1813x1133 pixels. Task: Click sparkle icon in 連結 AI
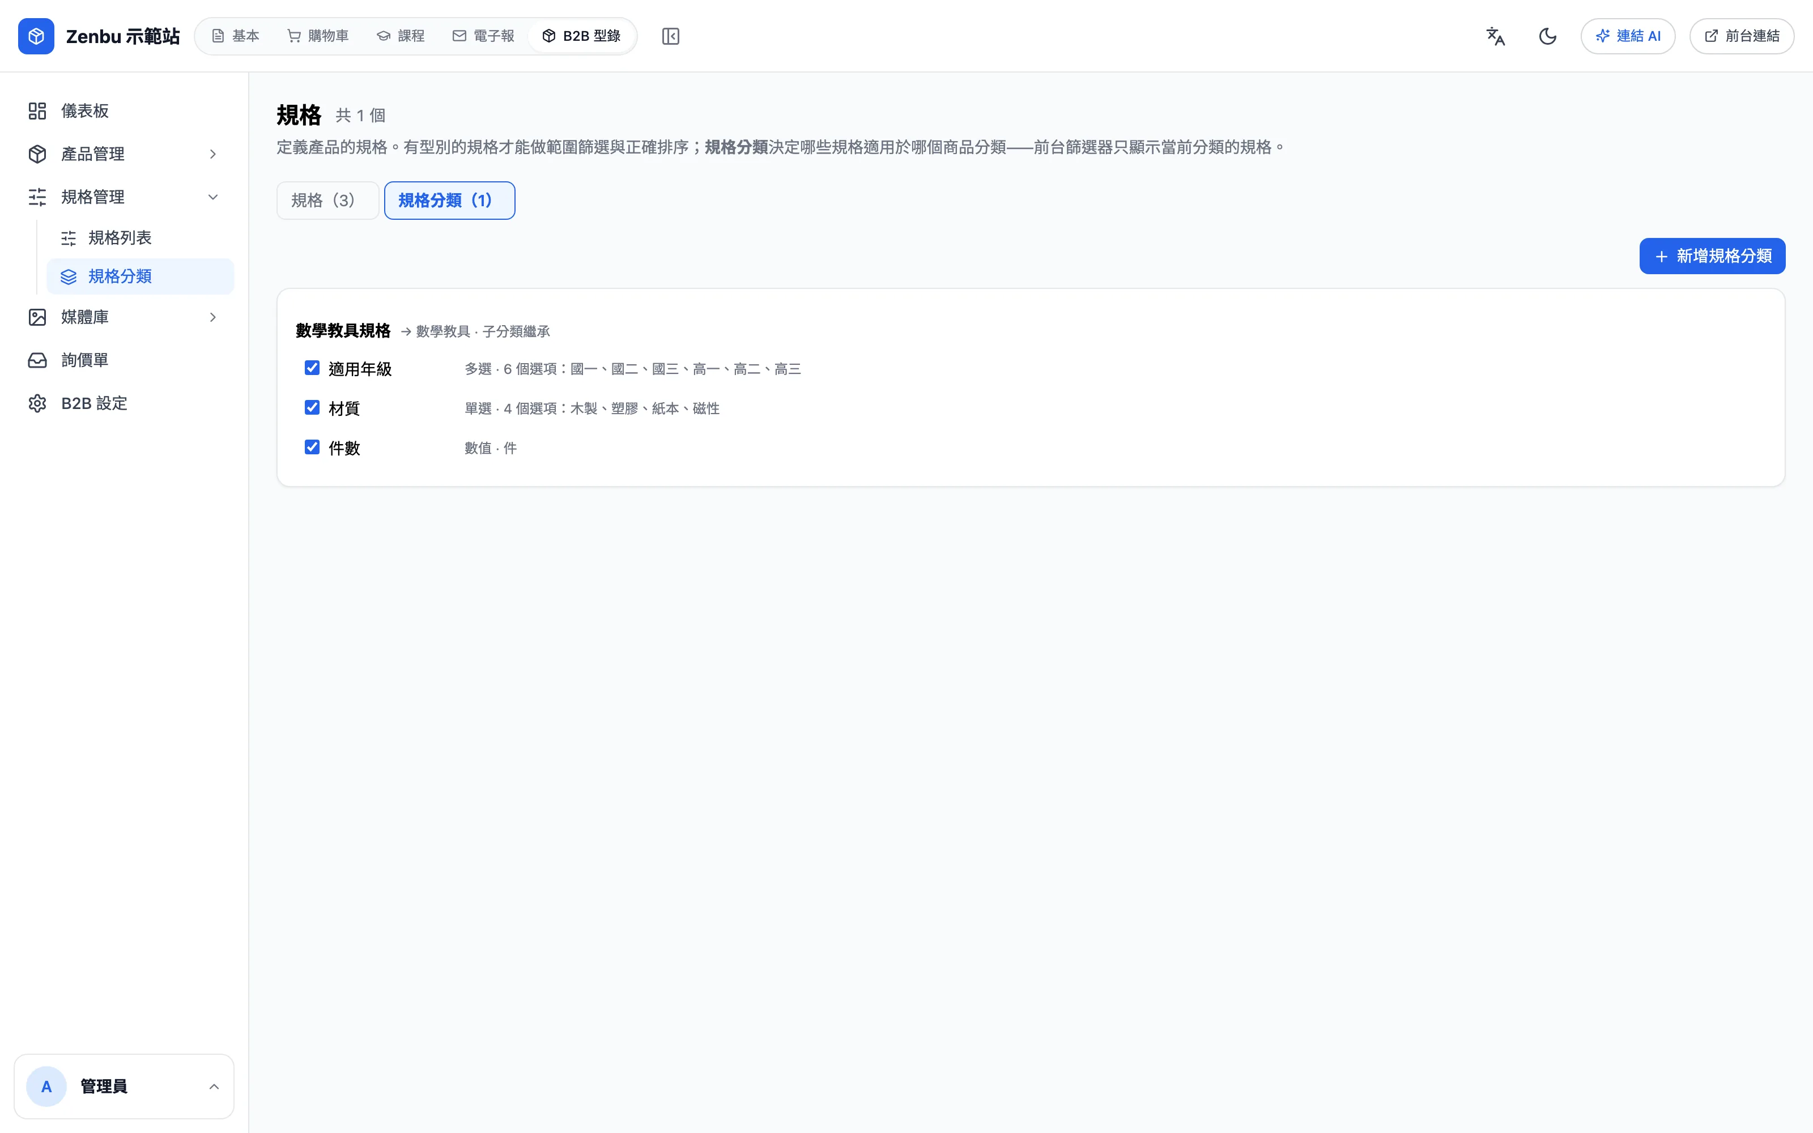(1602, 36)
